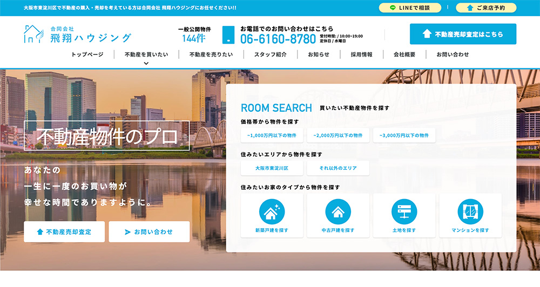The image size is (540, 287).
Task: Navigate to 会社概要
Action: pos(404,54)
